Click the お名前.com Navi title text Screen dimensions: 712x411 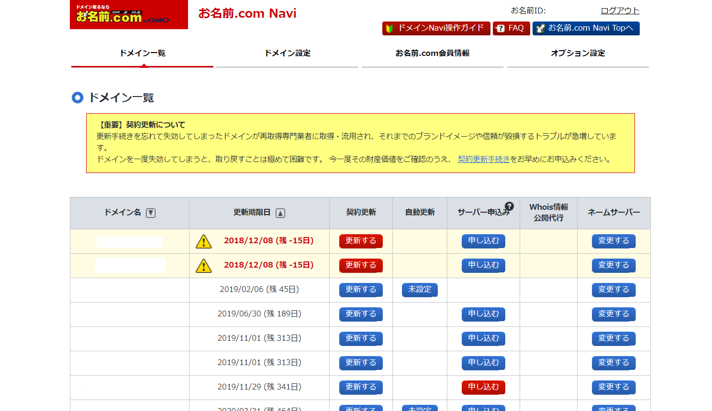[x=247, y=13]
